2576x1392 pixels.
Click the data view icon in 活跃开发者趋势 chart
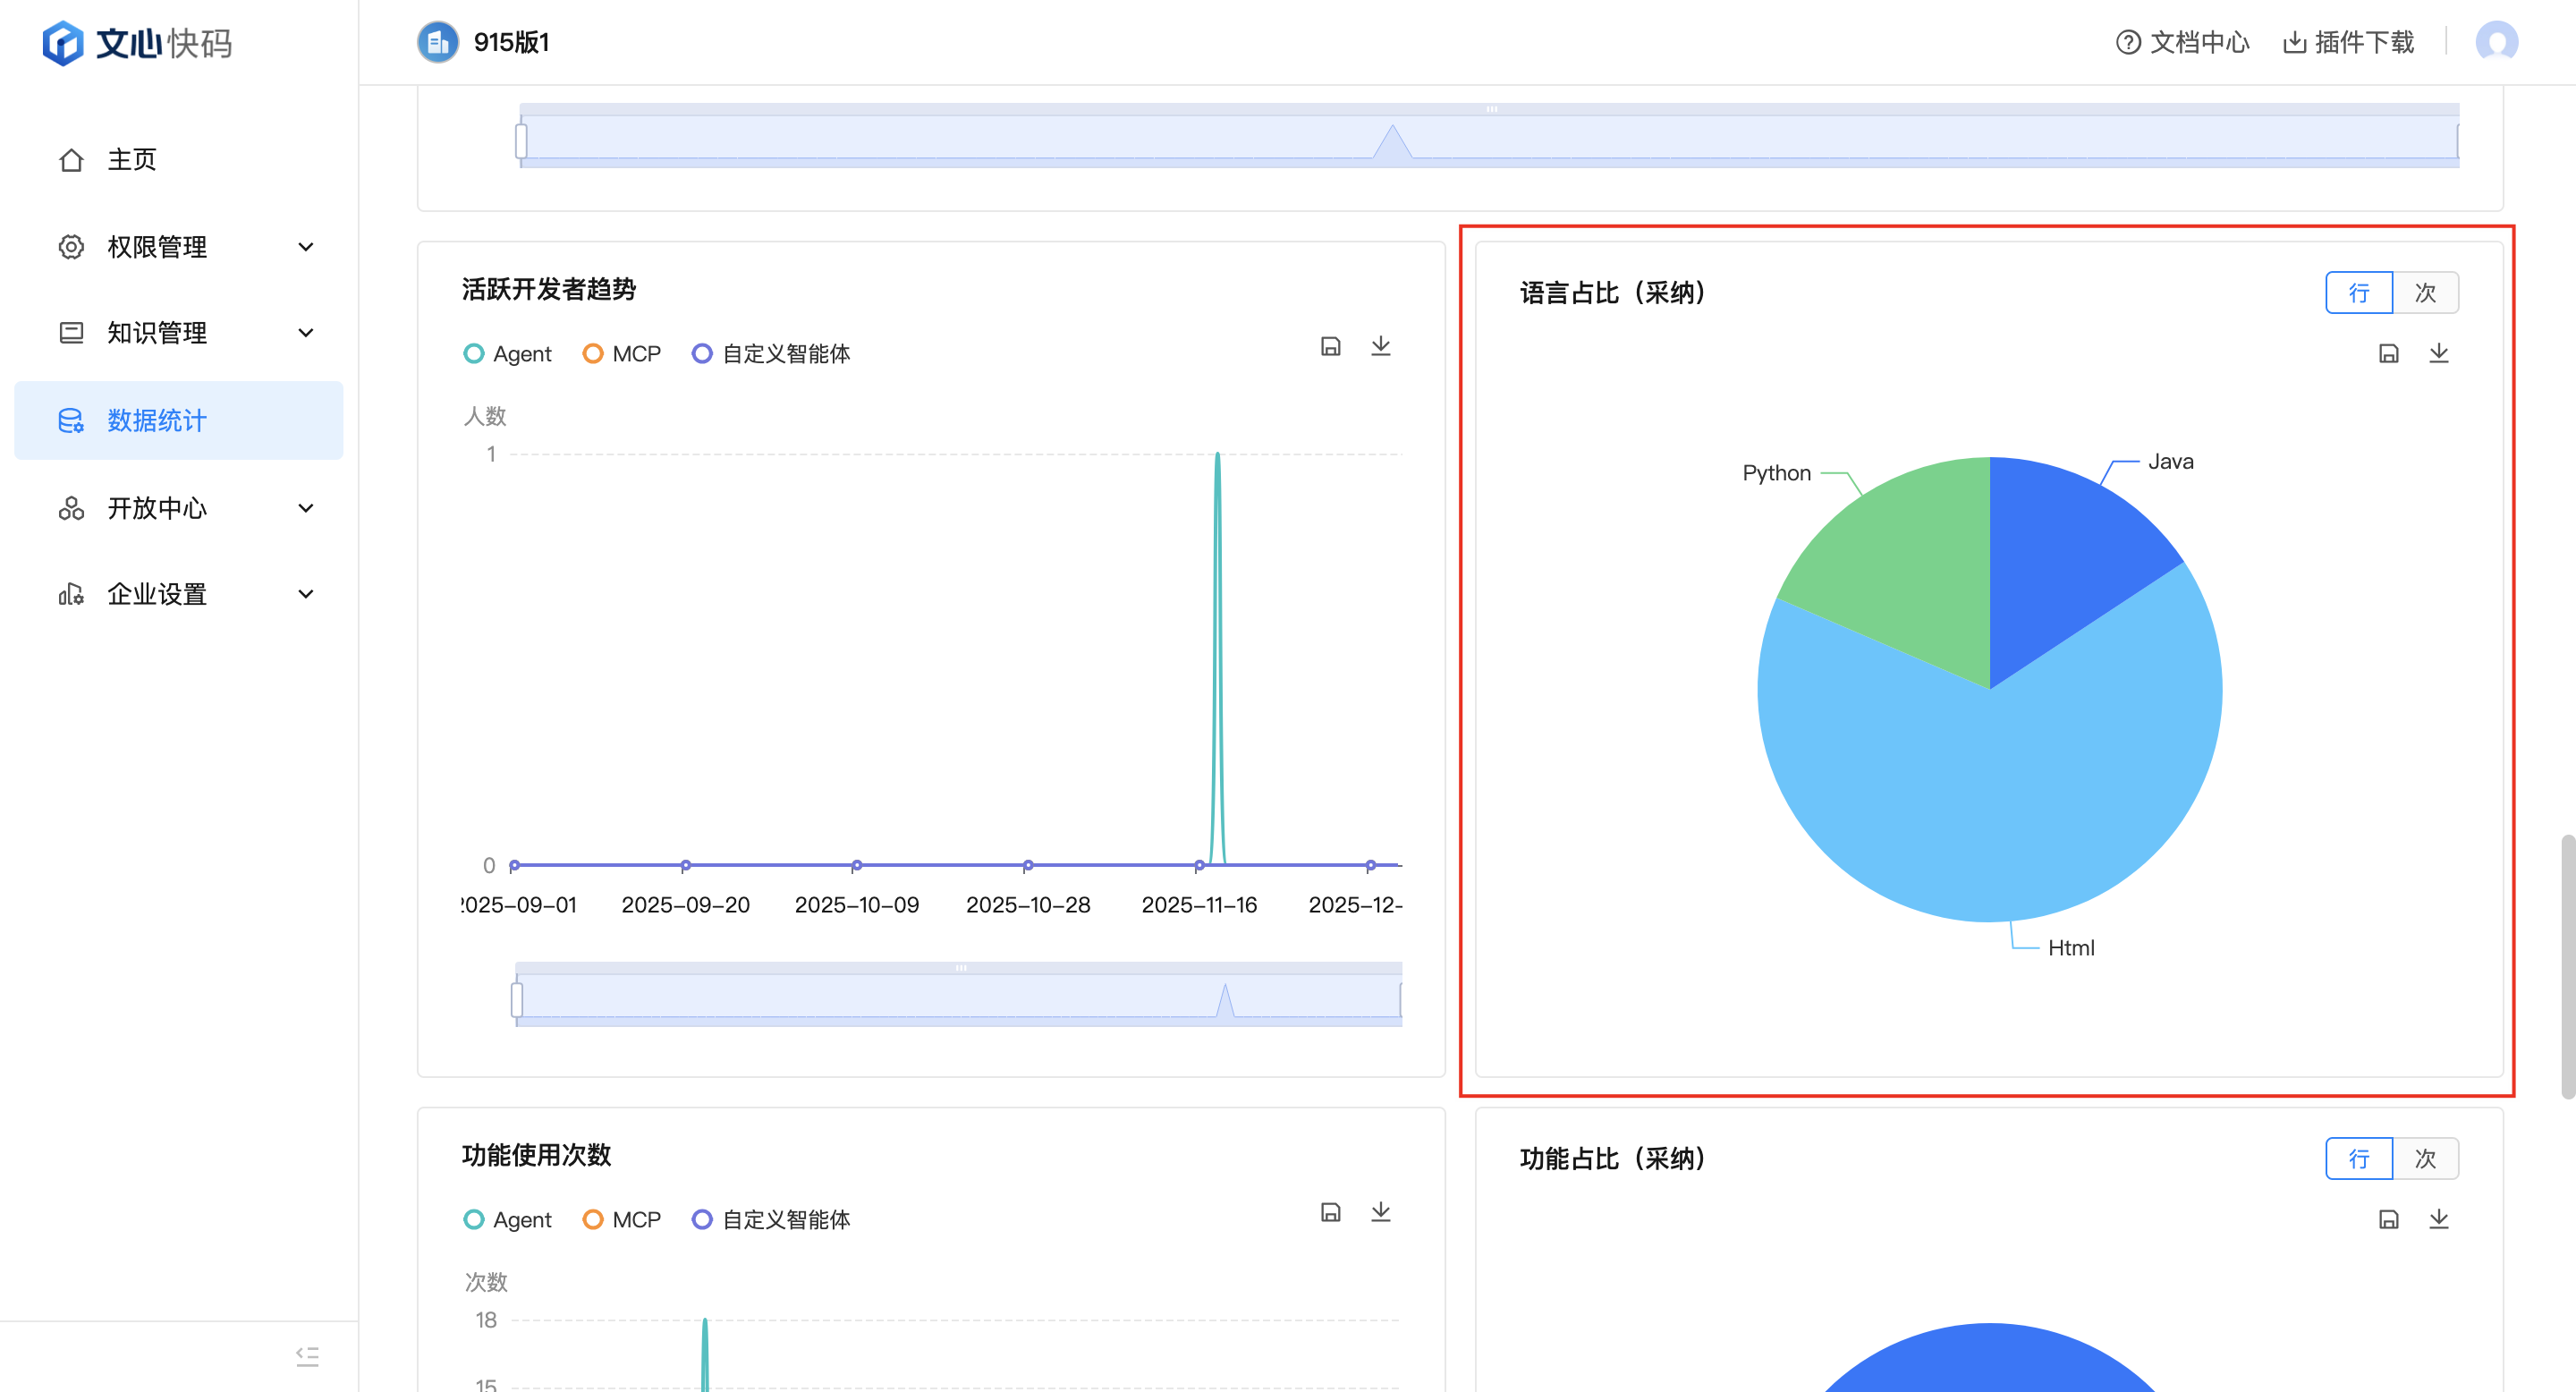click(x=1330, y=346)
